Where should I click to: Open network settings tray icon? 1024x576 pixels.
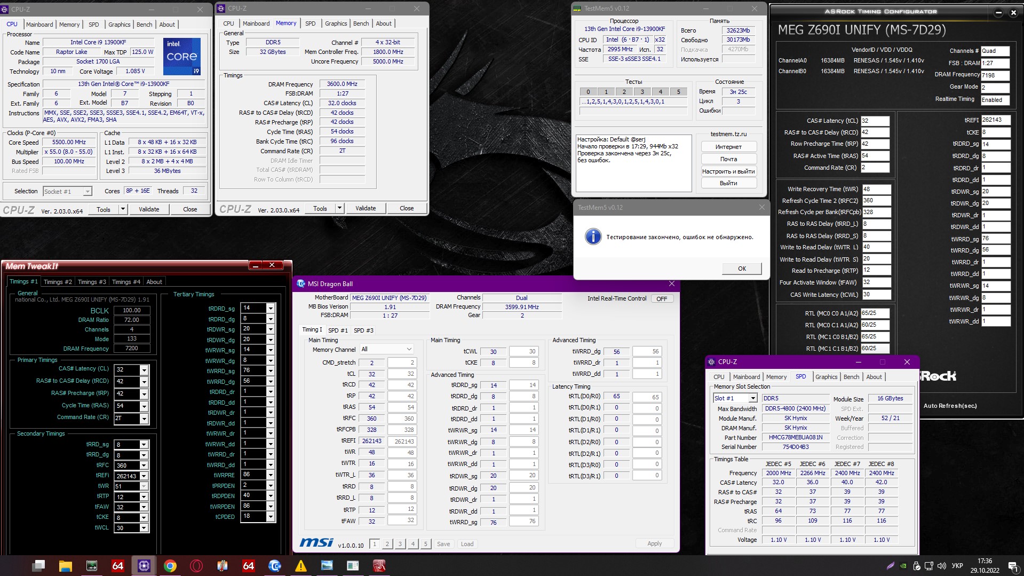click(x=929, y=566)
